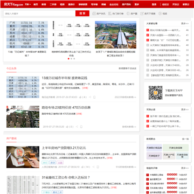Open the 二手房 navigation menu item
The image size is (194, 194).
pyautogui.click(x=53, y=4)
